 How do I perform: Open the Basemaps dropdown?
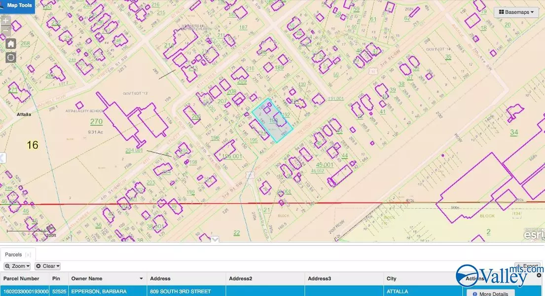coord(516,12)
